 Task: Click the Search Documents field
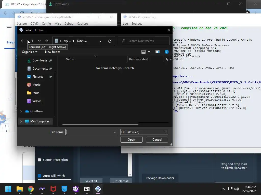click(x=144, y=41)
